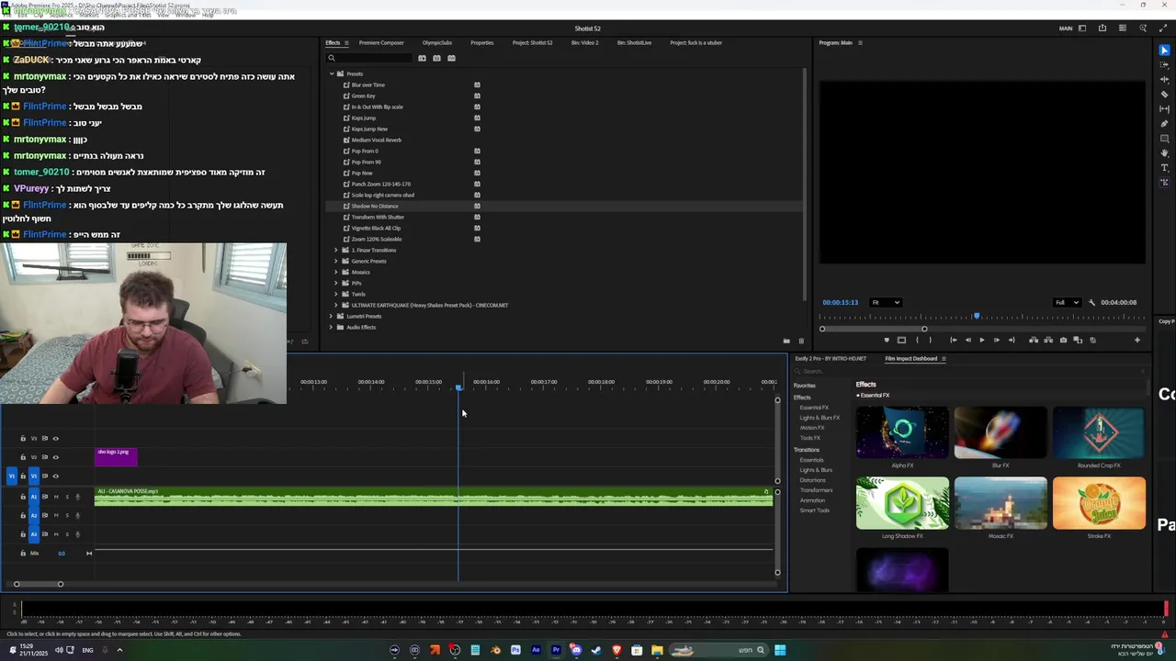
Task: Toggle V1 track output eye icon
Action: pyautogui.click(x=55, y=476)
